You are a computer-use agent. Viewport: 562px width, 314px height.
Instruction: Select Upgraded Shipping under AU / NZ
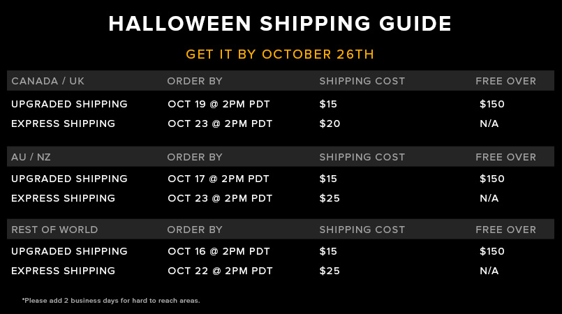pos(69,179)
